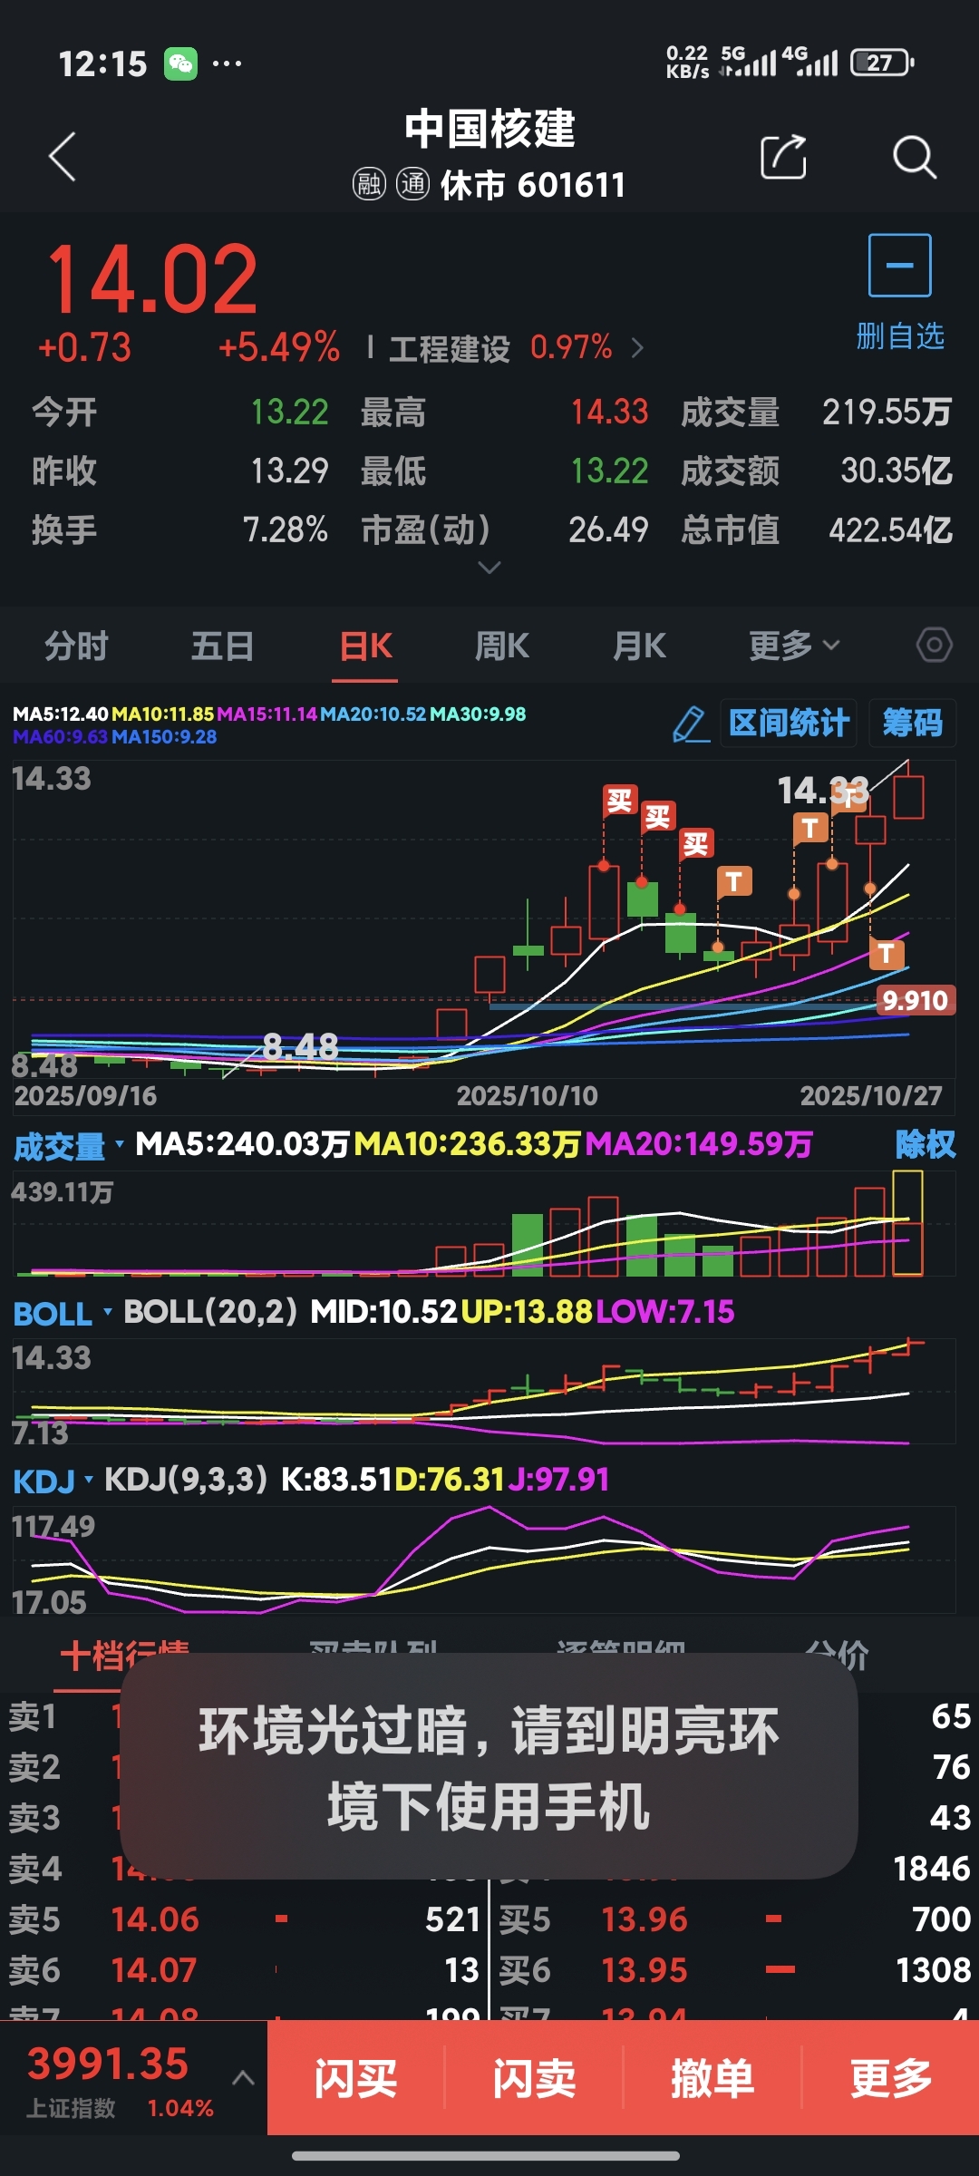Tap the bottom bar 更多 button
The height and width of the screenshot is (2176, 979).
click(891, 2078)
